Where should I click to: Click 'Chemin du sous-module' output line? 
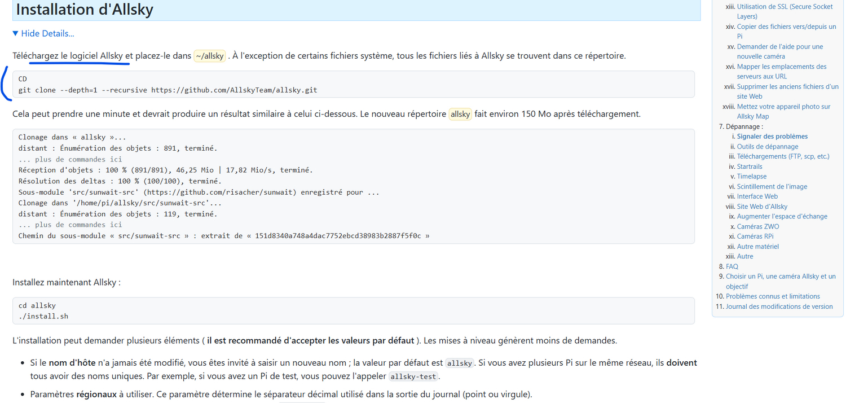224,235
